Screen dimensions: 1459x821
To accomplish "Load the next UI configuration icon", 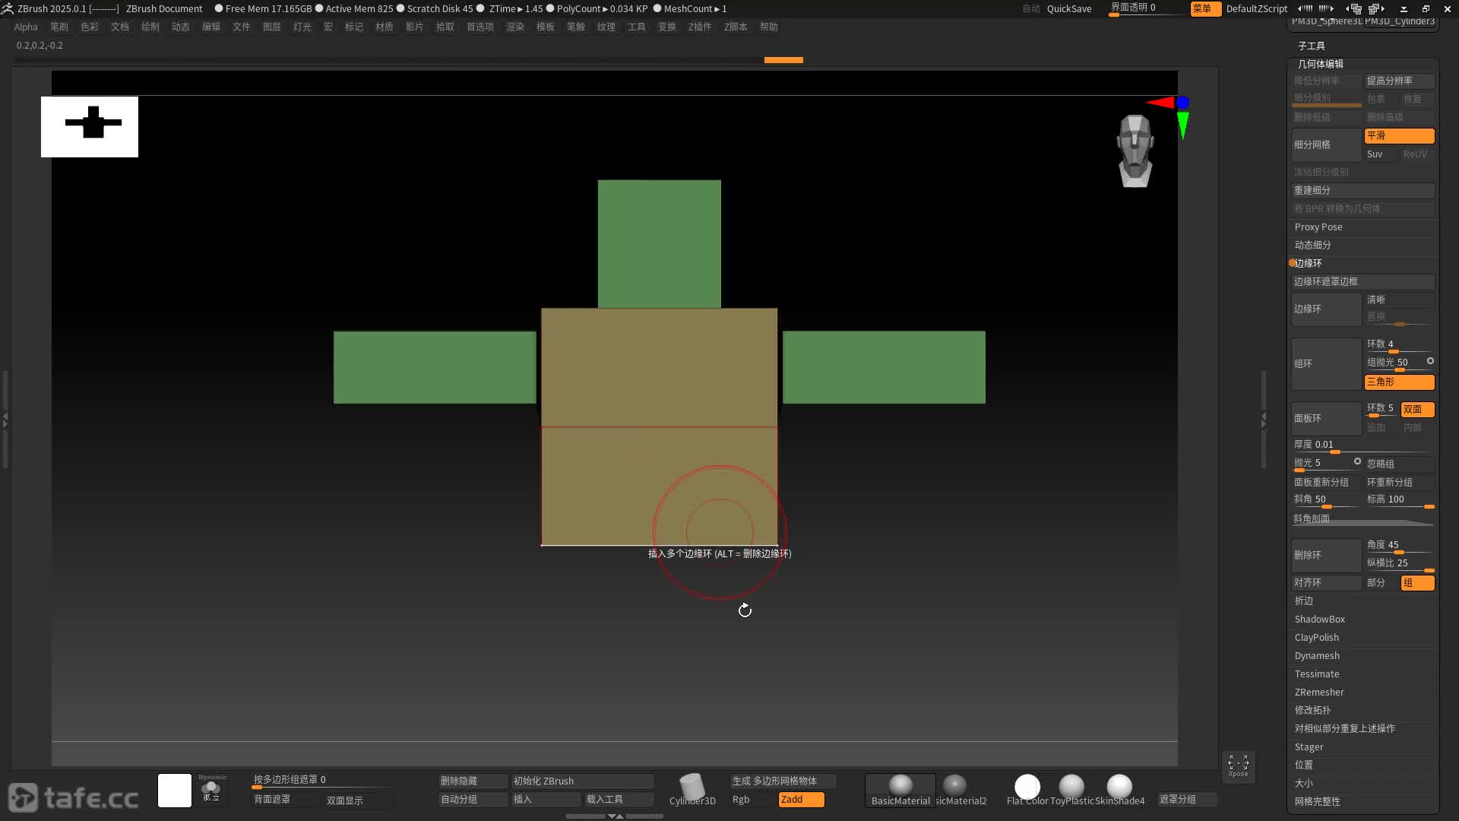I will pyautogui.click(x=1376, y=8).
